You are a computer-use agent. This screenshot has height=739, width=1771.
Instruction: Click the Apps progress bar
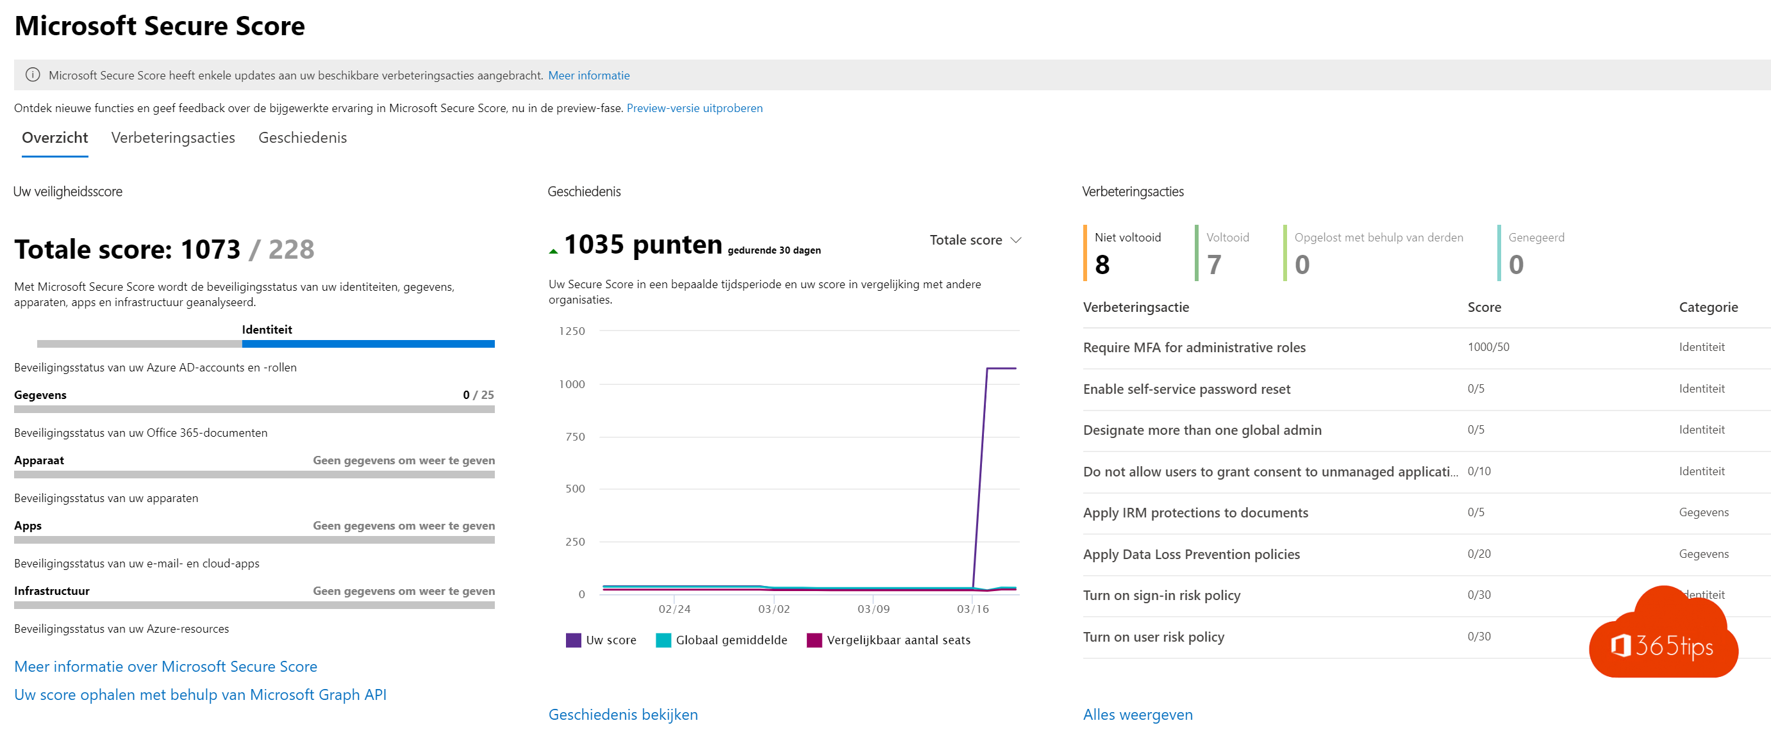coord(254,540)
